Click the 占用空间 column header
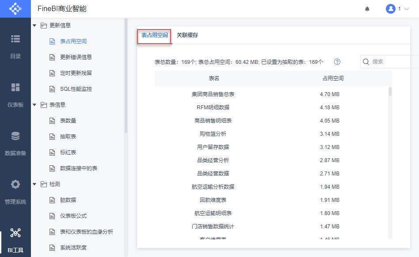 333,78
